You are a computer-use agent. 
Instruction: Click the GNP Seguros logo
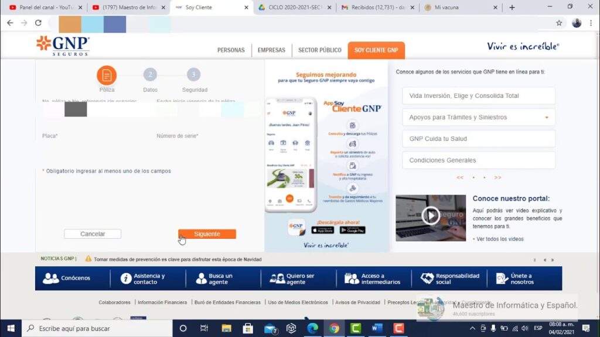pos(63,46)
